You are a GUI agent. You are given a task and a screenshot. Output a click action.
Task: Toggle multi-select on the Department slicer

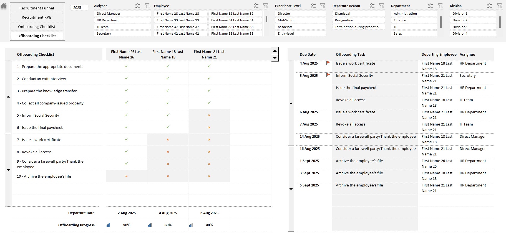431,6
